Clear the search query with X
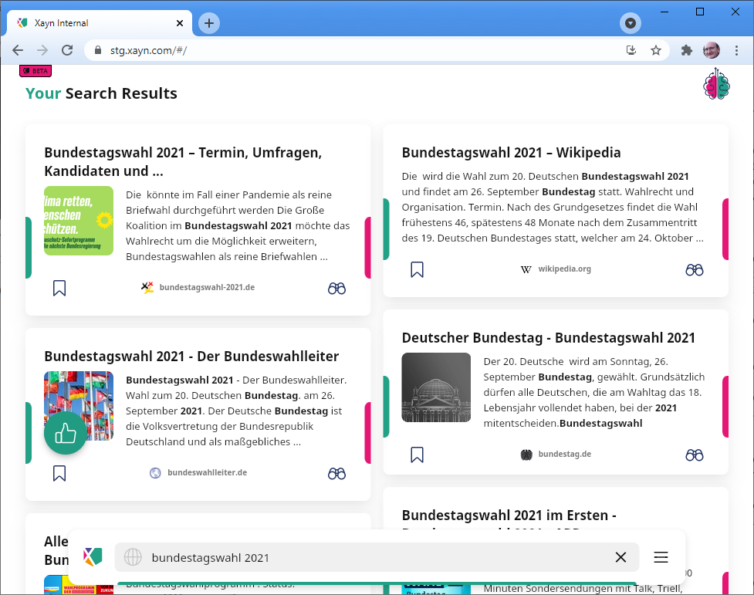Viewport: 754px width, 595px height. (620, 557)
